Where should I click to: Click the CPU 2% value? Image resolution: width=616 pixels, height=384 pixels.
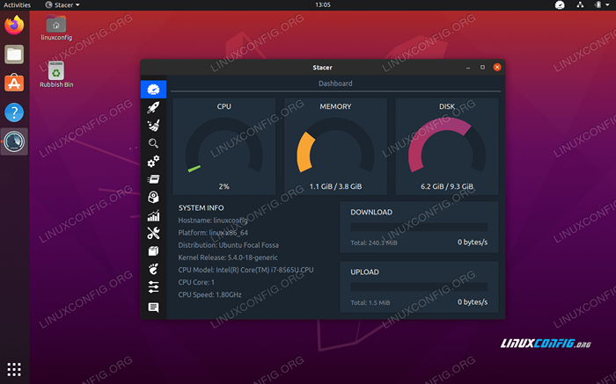[x=224, y=186]
